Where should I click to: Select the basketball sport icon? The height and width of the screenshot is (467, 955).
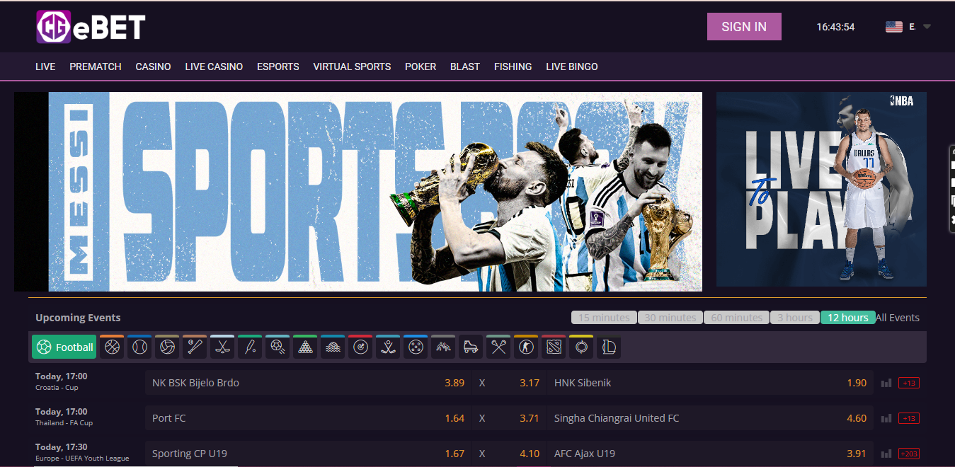pyautogui.click(x=112, y=347)
